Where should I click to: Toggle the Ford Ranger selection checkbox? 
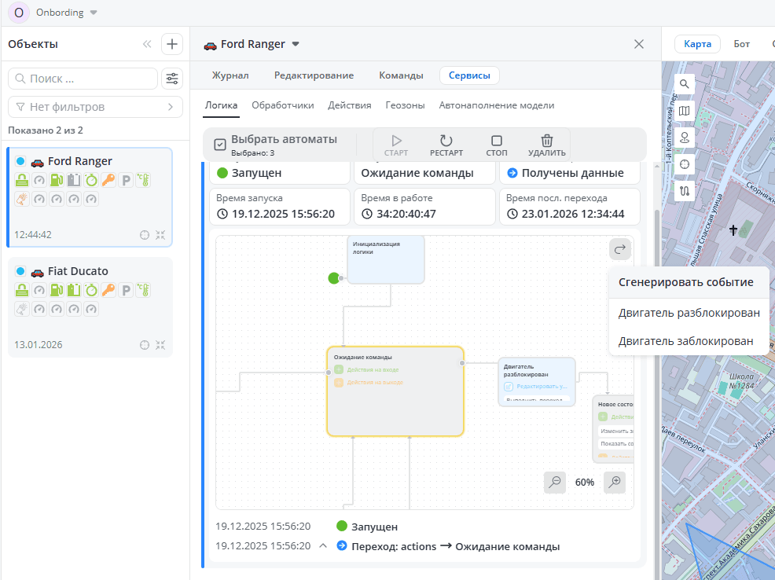(x=20, y=161)
